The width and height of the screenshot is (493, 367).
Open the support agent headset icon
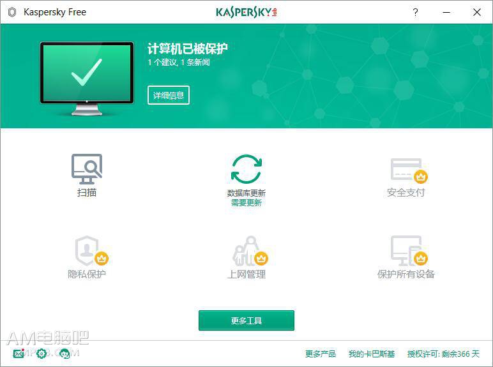[64, 354]
